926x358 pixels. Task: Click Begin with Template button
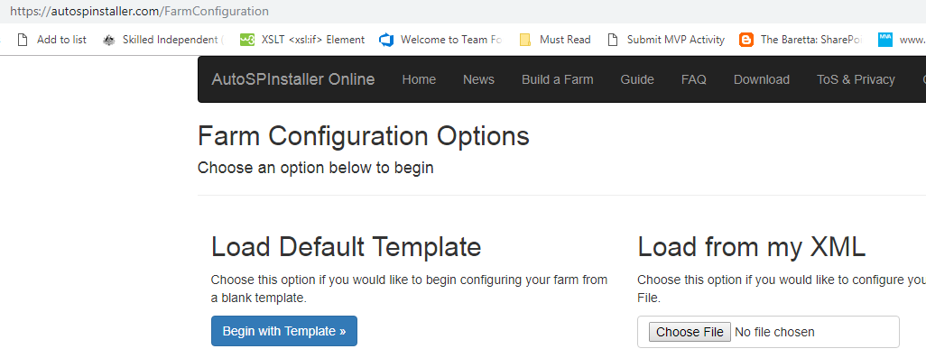tap(284, 331)
